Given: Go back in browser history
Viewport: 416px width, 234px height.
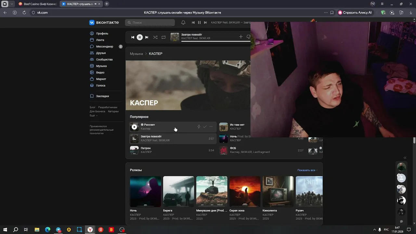Looking at the screenshot, I should 5,12.
